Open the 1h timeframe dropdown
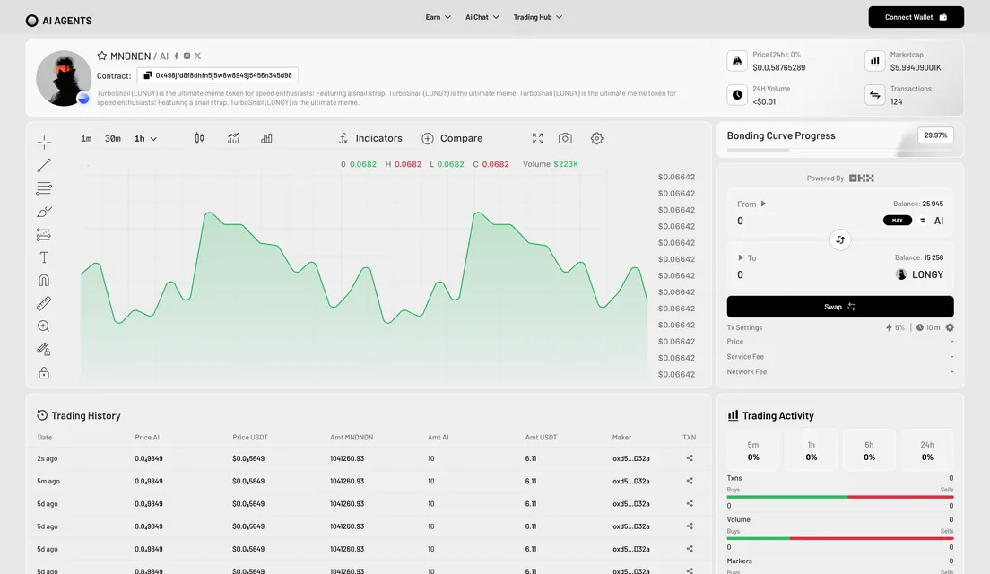The height and width of the screenshot is (574, 990). (x=145, y=138)
